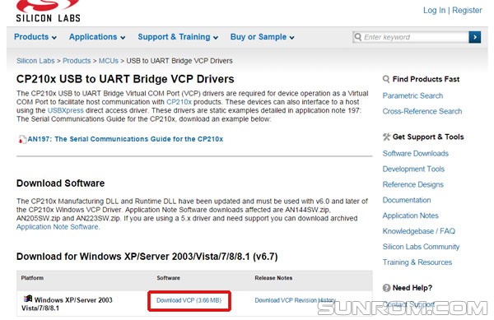
Task: Open Contact Support link
Action: coord(408,304)
